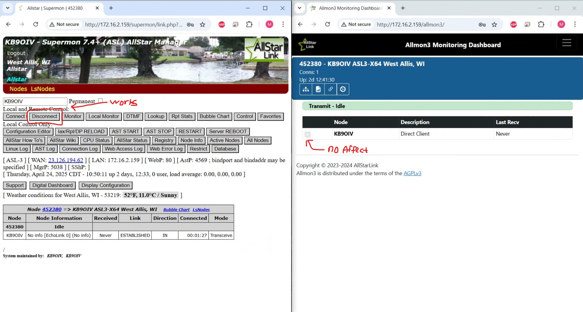
Task: Open new tab in the Allmon3 browser window
Action: click(x=403, y=8)
